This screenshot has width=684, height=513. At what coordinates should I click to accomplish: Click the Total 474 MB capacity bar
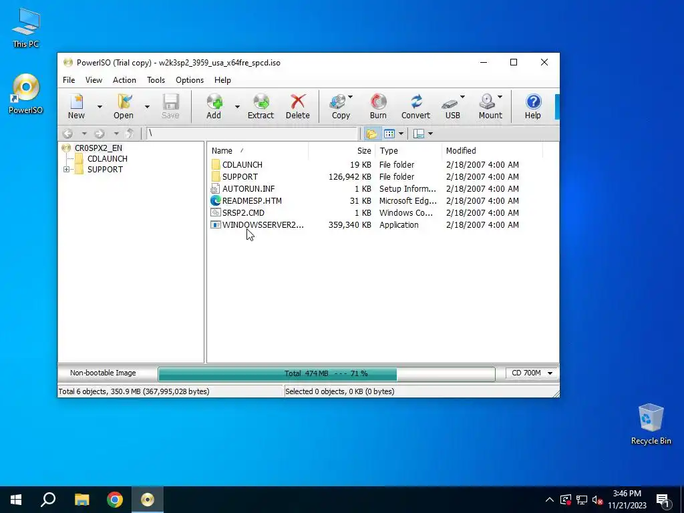[x=327, y=374]
